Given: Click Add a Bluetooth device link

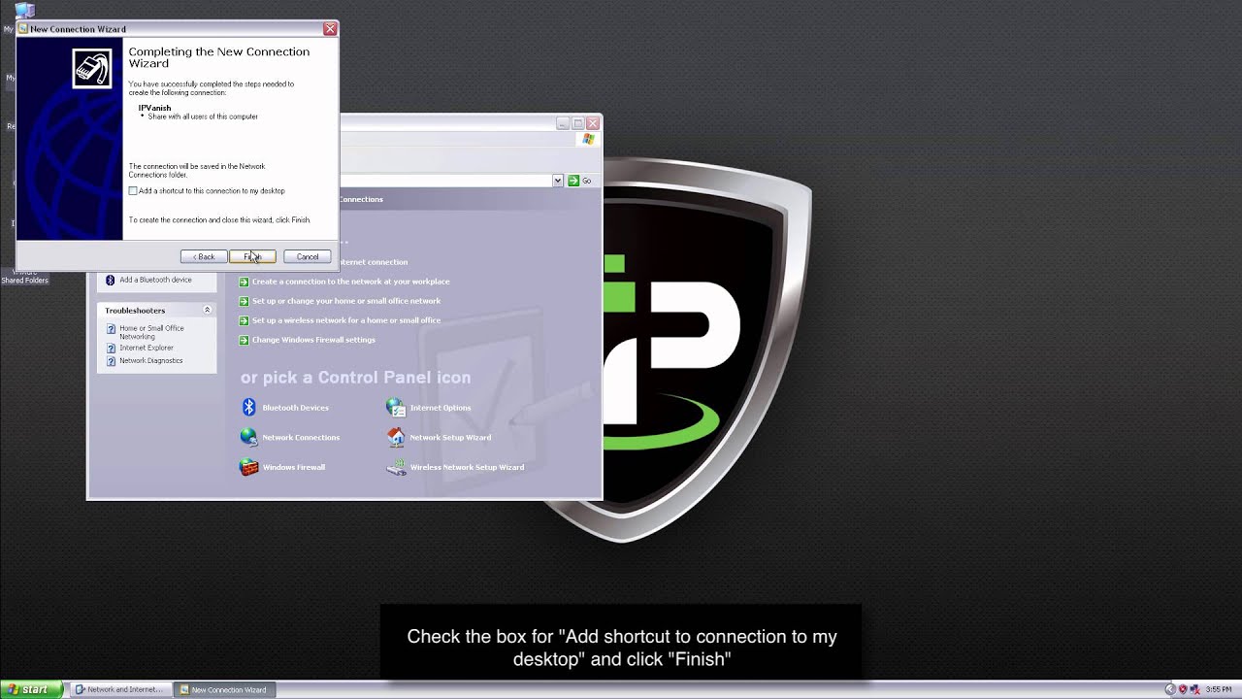Looking at the screenshot, I should click(x=155, y=280).
